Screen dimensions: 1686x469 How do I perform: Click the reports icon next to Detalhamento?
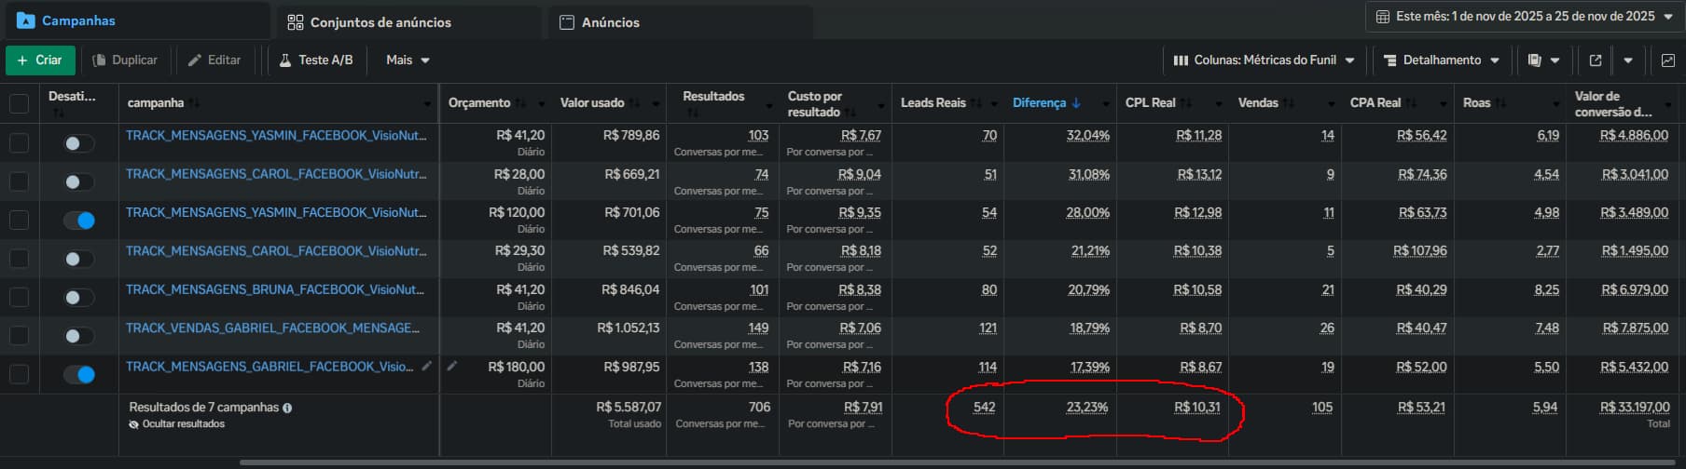(1536, 60)
